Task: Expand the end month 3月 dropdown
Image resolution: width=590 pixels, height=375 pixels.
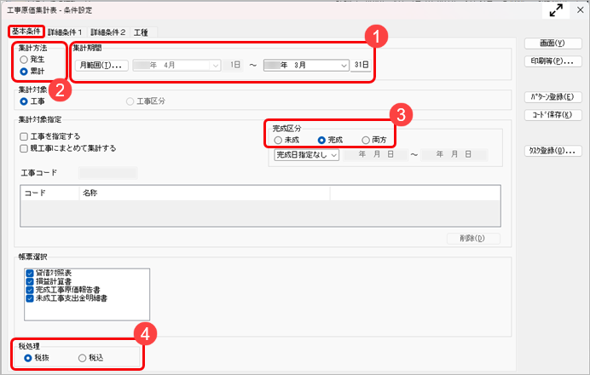Action: [343, 65]
